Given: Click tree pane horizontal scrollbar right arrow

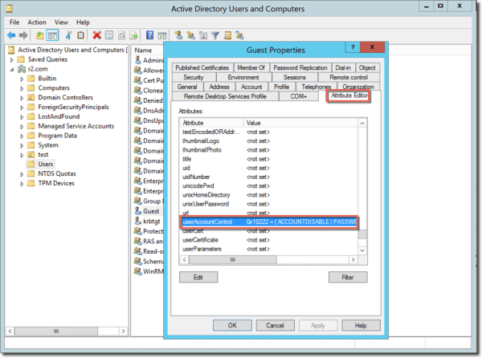Looking at the screenshot, I should point(123,331).
